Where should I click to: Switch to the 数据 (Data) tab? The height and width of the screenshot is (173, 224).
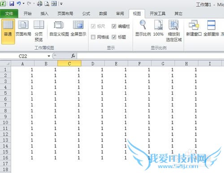[x=103, y=13]
